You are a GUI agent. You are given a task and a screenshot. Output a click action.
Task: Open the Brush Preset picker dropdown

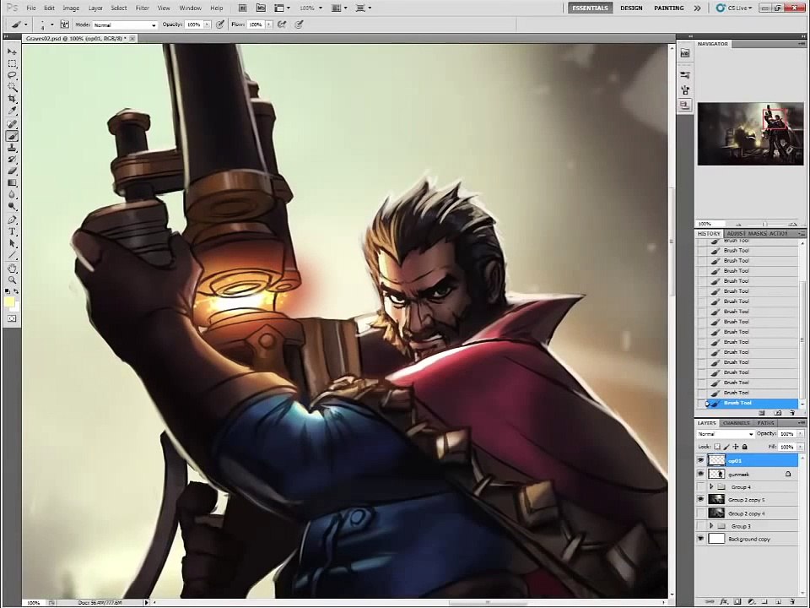tap(52, 24)
